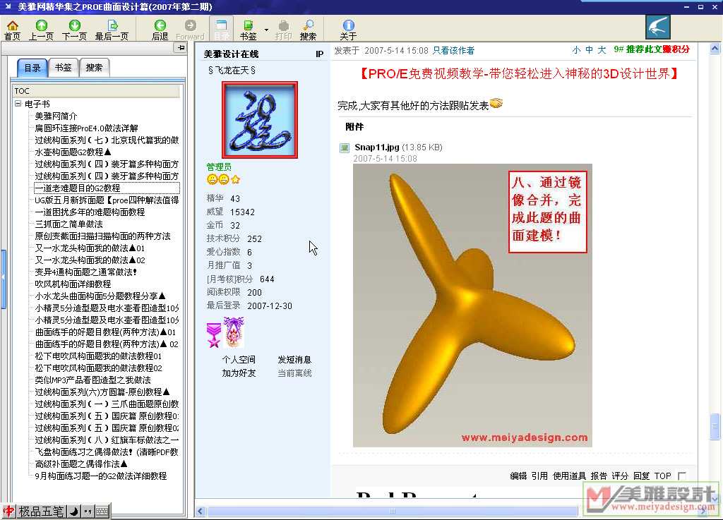Switch to the 搜索 tab
This screenshot has width=723, height=520.
pos(94,67)
